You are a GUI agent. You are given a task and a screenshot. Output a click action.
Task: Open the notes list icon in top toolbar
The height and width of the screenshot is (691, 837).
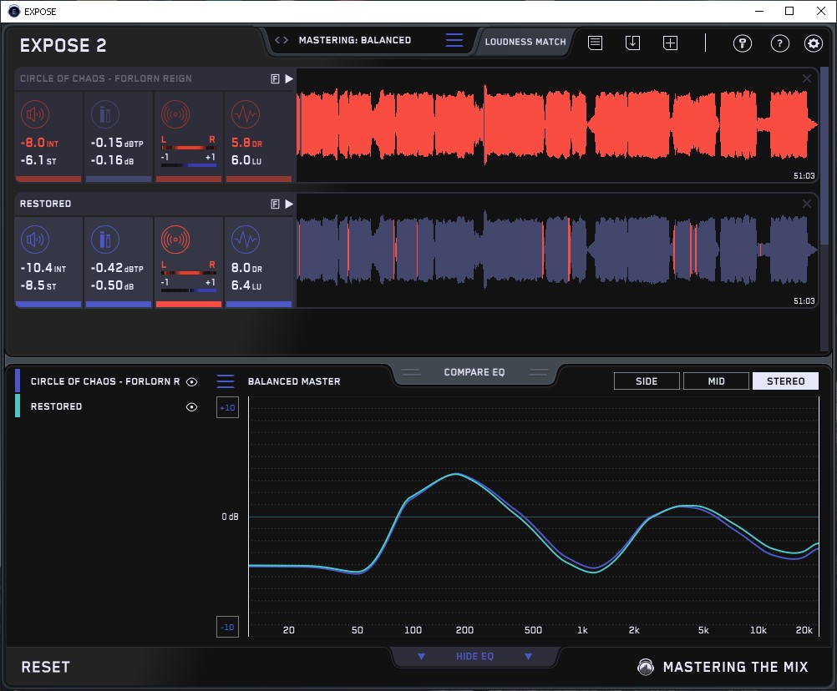pos(595,43)
